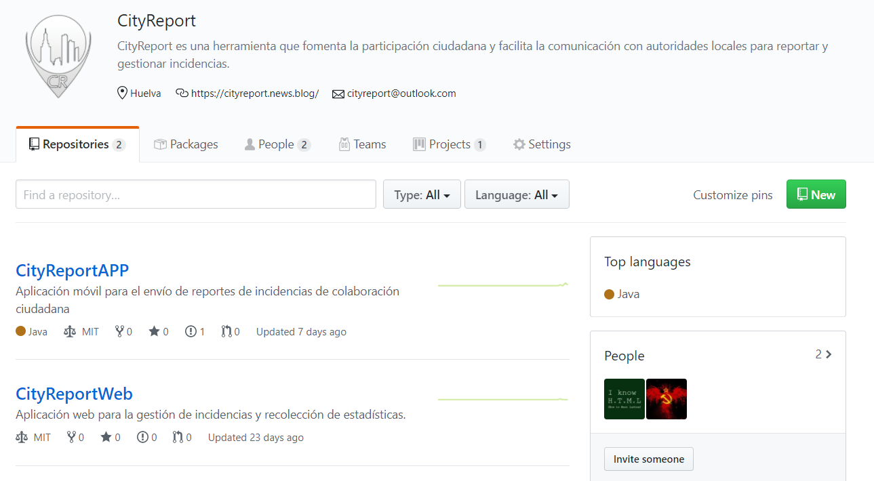874x481 pixels.
Task: Focus the Find a repository search field
Action: pyautogui.click(x=196, y=194)
